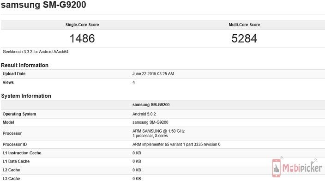Select the Views row label

[x=8, y=82]
